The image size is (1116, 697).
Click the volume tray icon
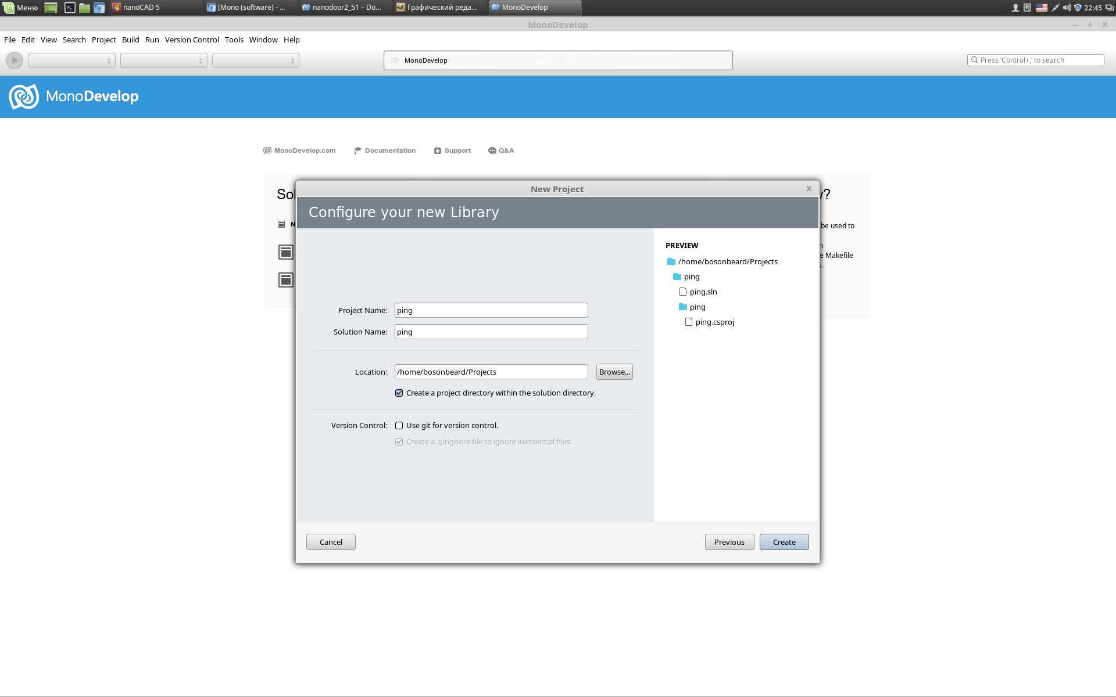(x=1067, y=8)
